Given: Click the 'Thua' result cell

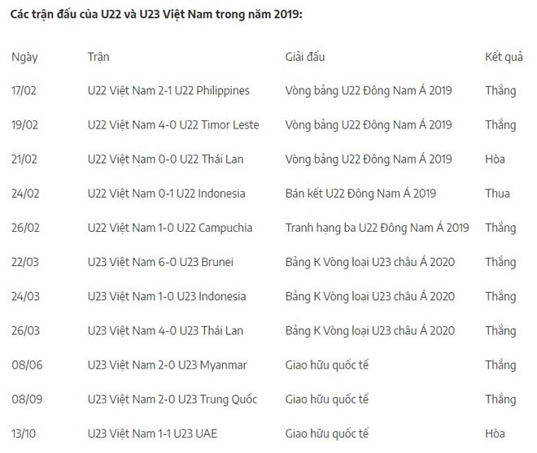Looking at the screenshot, I should pyautogui.click(x=497, y=194).
